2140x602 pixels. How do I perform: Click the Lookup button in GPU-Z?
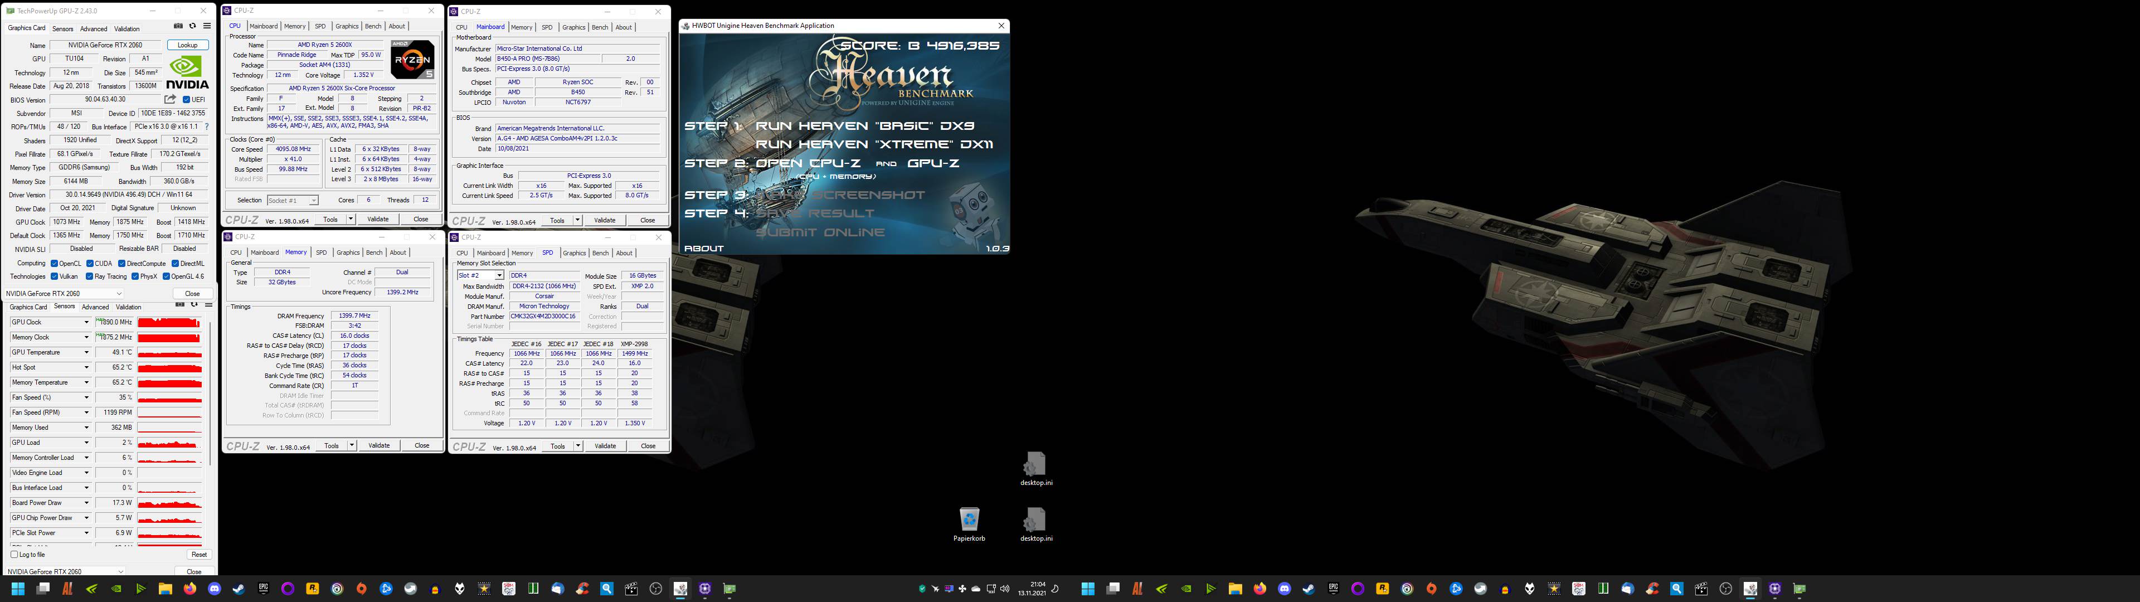[188, 45]
